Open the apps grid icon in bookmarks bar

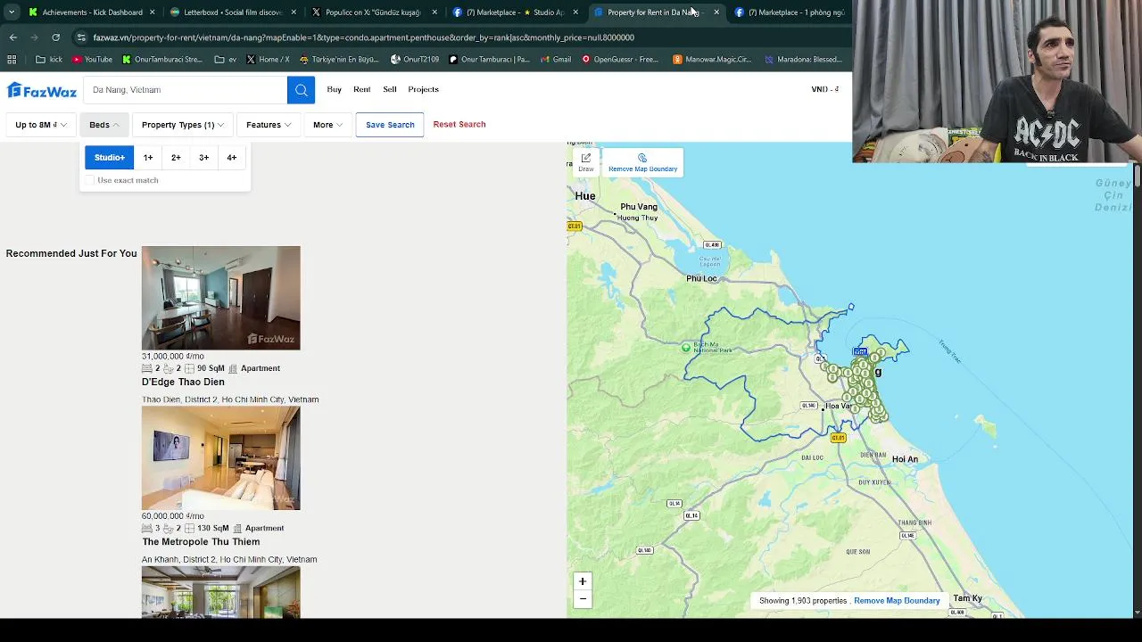[12, 60]
